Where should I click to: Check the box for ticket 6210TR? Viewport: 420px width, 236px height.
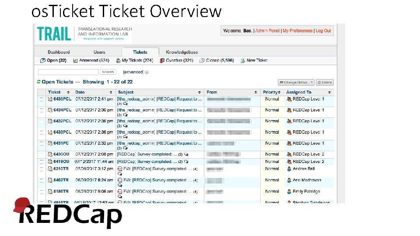pos(42,169)
